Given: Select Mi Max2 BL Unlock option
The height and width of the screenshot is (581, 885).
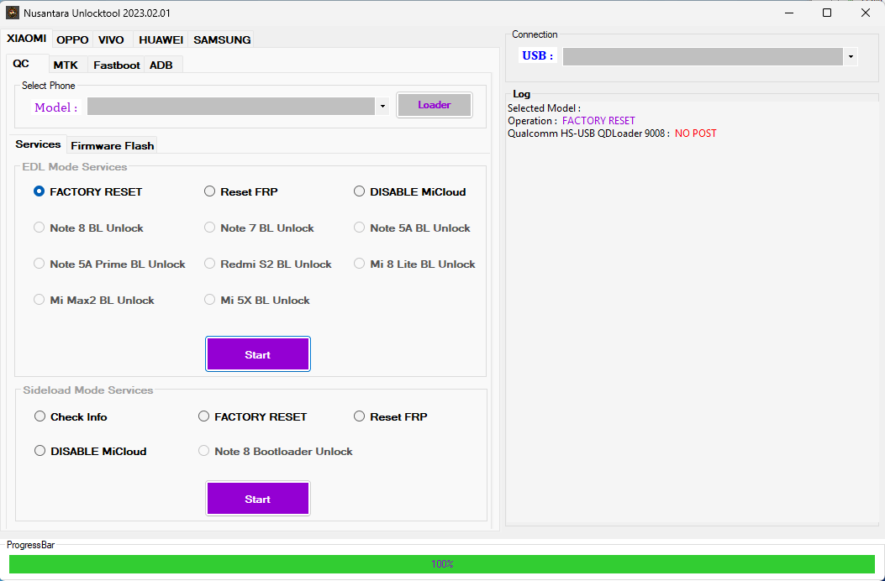Looking at the screenshot, I should click(39, 300).
